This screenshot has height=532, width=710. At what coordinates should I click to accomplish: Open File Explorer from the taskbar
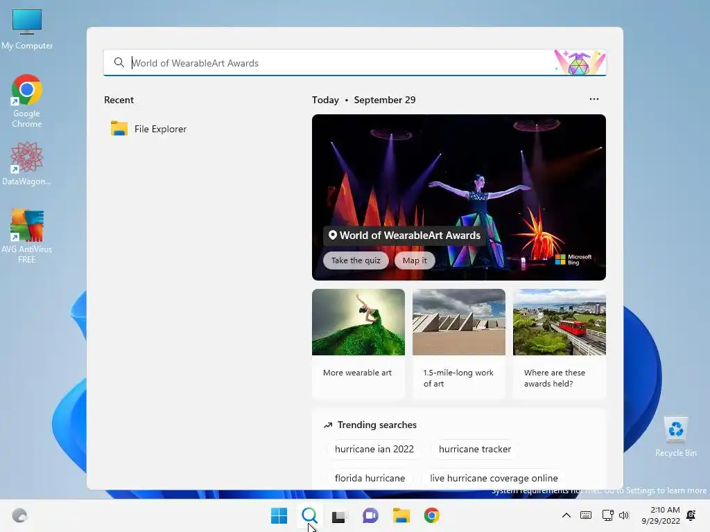[401, 515]
